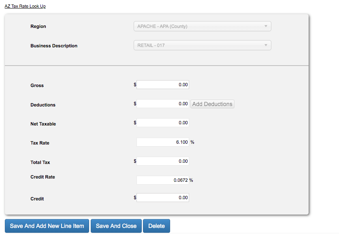Click the Business Description label
Image resolution: width=339 pixels, height=234 pixels.
54,46
